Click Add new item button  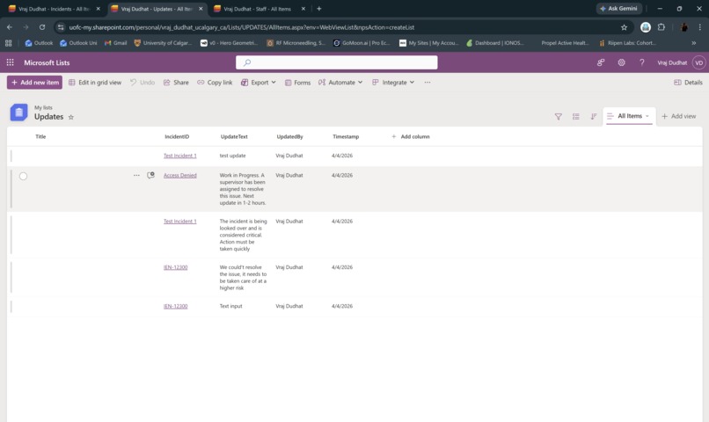coord(35,83)
